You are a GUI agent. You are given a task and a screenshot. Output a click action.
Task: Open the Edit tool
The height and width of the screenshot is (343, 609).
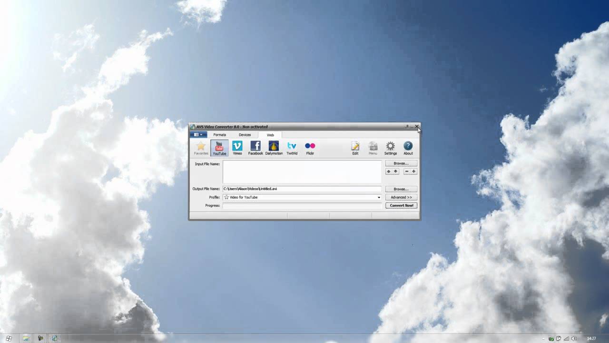(355, 148)
